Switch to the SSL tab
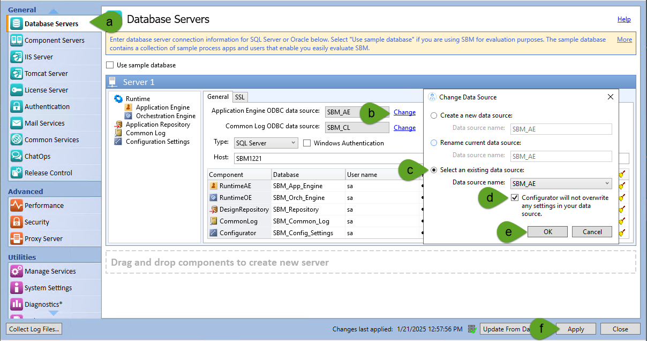The height and width of the screenshot is (341, 647). point(239,97)
